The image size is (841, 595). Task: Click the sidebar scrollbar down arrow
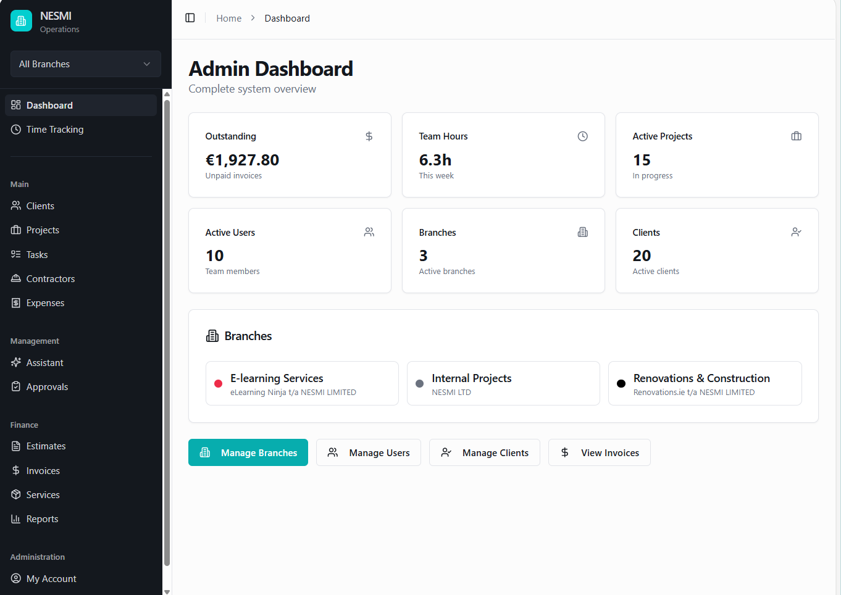[x=167, y=591]
